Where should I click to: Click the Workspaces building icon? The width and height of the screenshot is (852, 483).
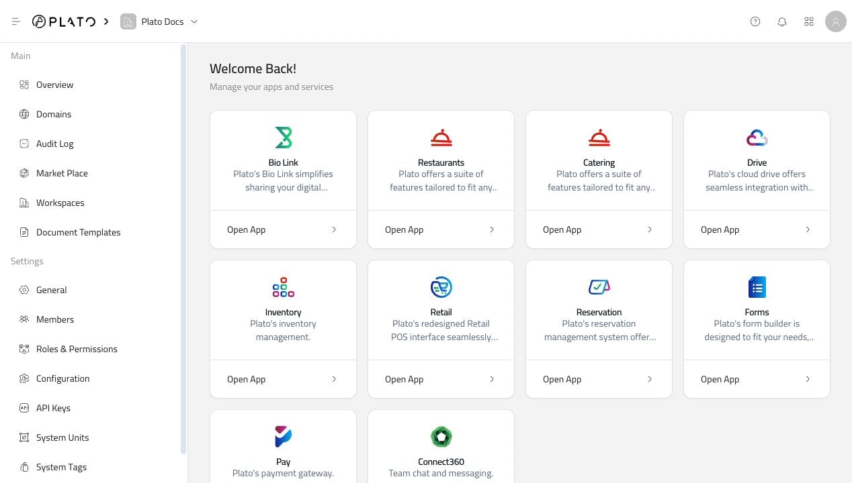[24, 203]
